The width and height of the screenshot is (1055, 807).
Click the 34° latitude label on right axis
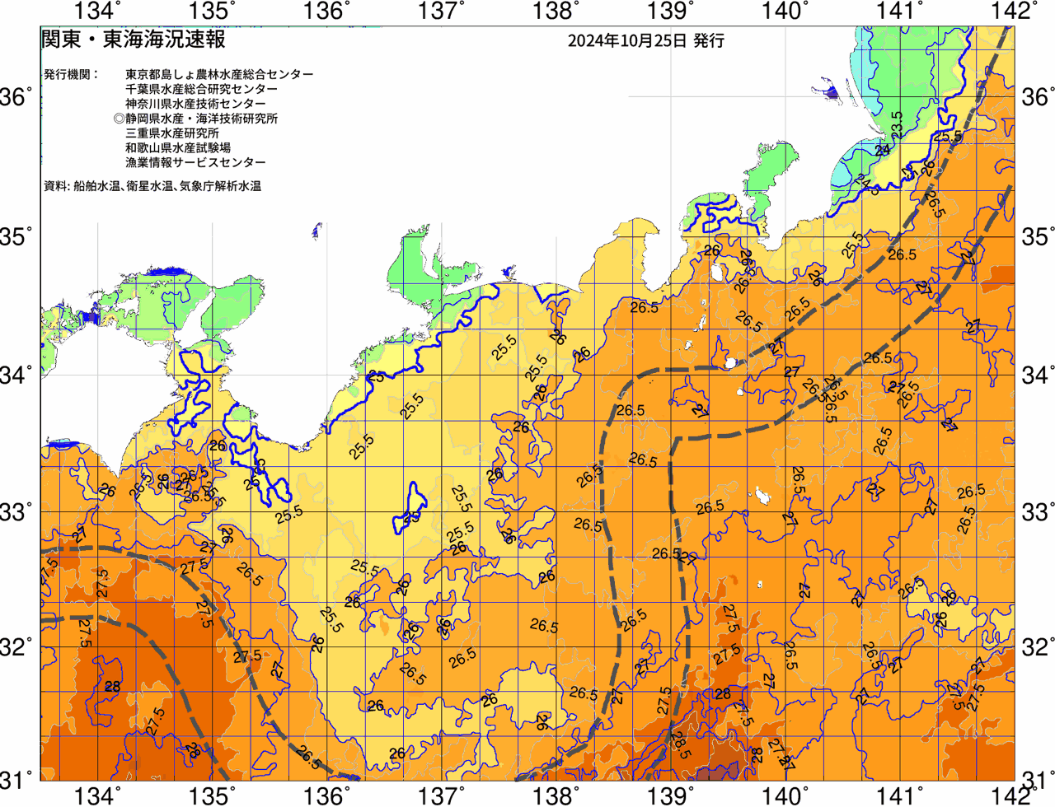coord(1038,376)
